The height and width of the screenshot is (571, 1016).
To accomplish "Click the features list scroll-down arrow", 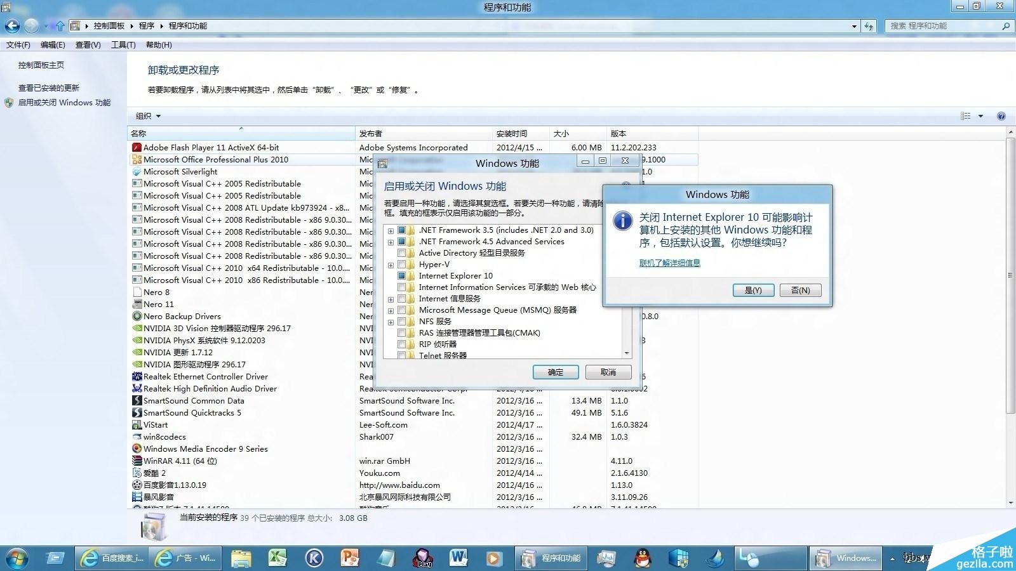I will [627, 353].
